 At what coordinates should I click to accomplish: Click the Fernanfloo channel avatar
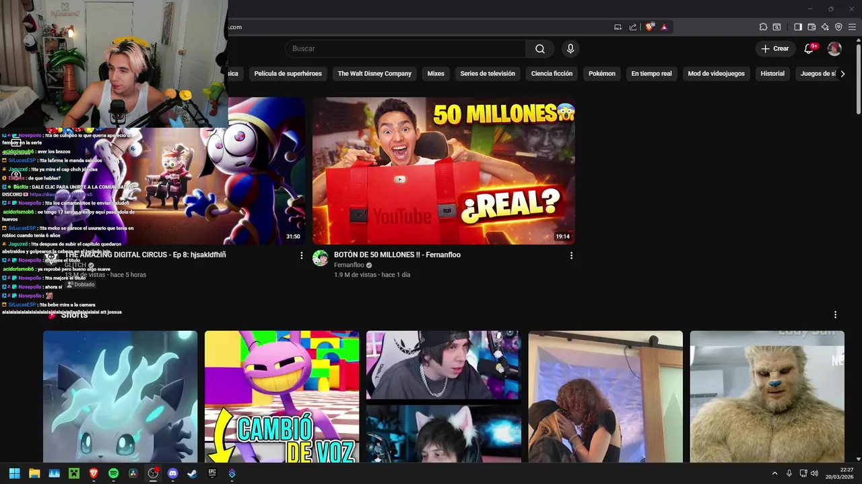[x=321, y=258]
